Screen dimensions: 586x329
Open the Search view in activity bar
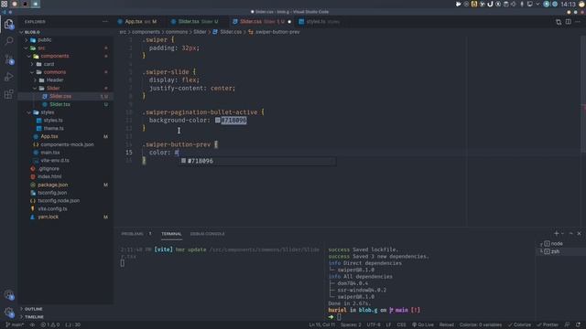tap(9, 40)
